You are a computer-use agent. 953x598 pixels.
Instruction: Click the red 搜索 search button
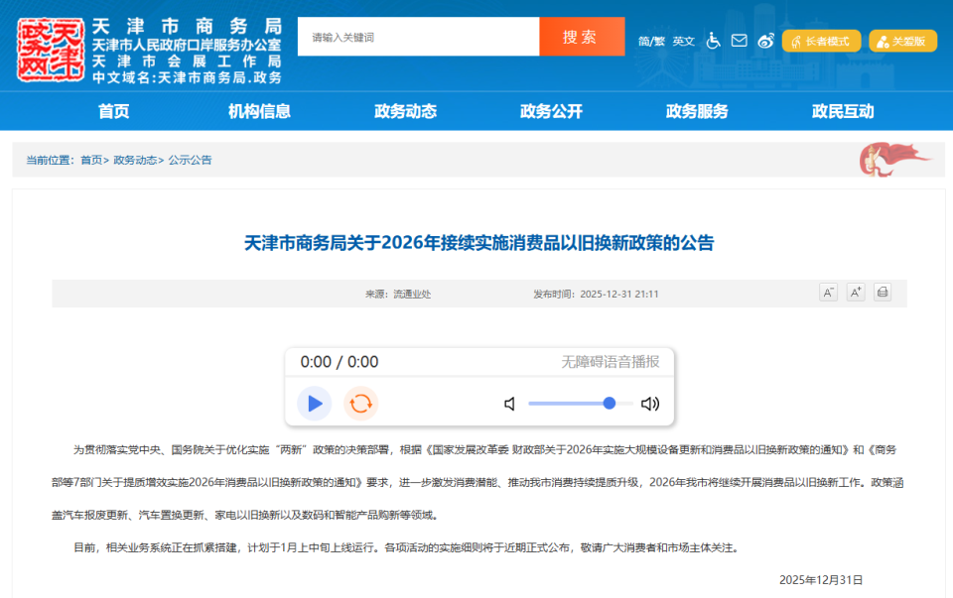coord(582,36)
